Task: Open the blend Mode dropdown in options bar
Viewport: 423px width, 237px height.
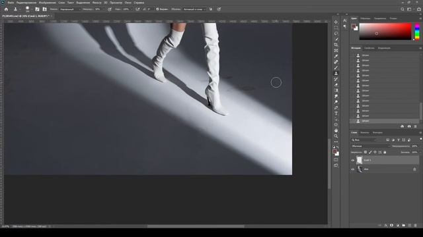Action: [x=70, y=9]
